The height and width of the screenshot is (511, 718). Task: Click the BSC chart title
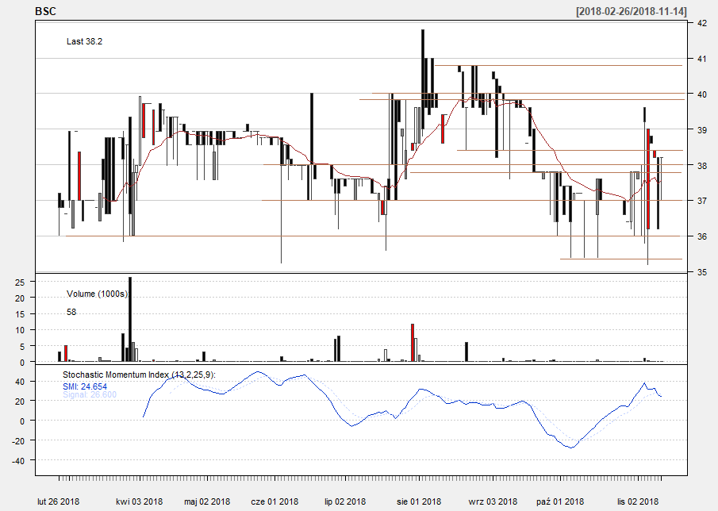(x=45, y=11)
